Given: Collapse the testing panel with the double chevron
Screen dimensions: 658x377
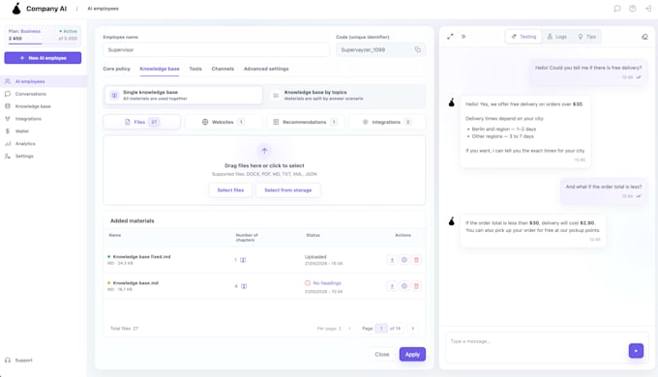Looking at the screenshot, I should pos(464,37).
